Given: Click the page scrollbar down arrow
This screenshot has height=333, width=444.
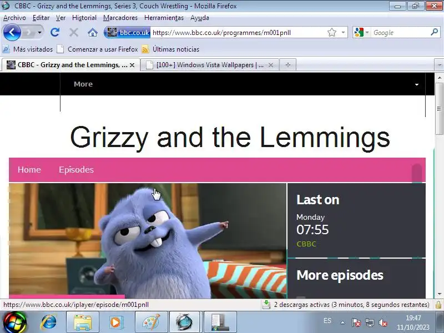Looking at the screenshot, I should coord(439,294).
